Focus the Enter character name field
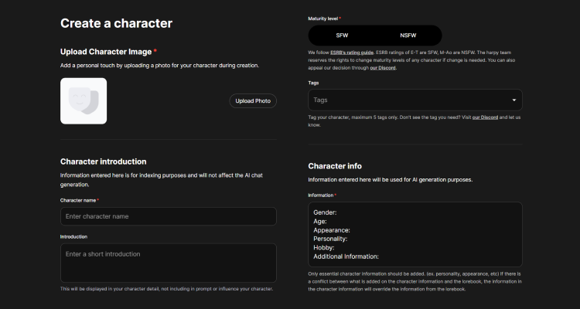580x309 pixels. pyautogui.click(x=169, y=216)
